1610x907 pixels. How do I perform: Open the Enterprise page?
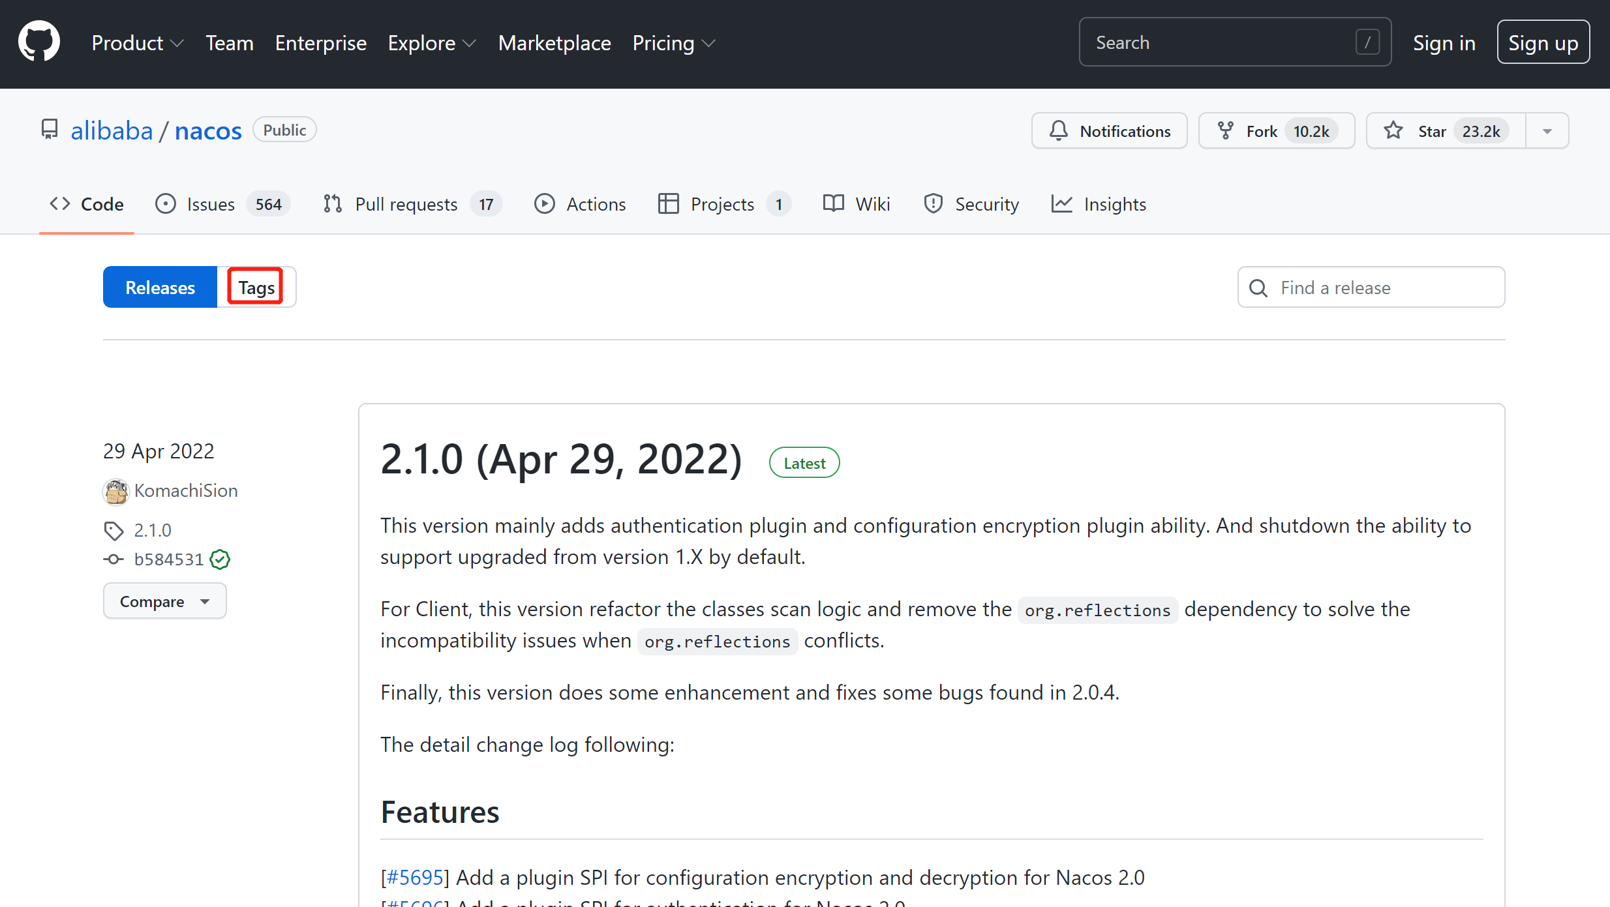coord(321,43)
